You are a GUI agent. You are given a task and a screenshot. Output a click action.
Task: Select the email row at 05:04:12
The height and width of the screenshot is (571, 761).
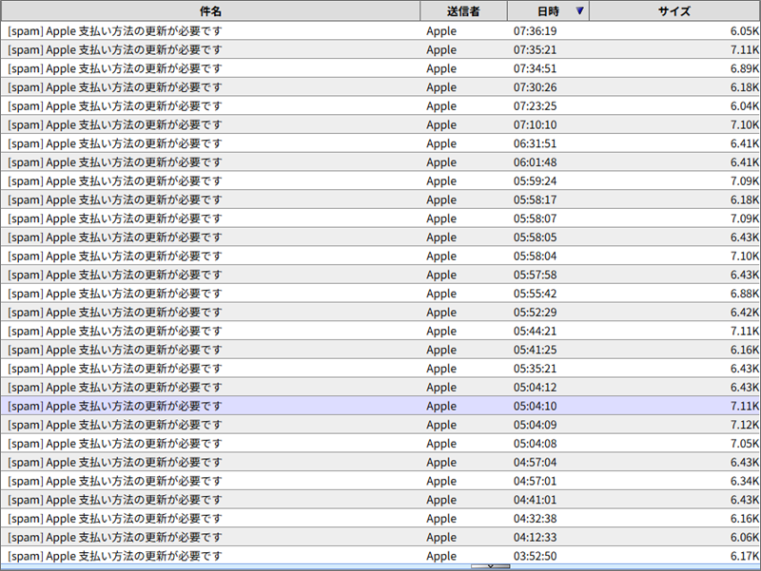[380, 388]
